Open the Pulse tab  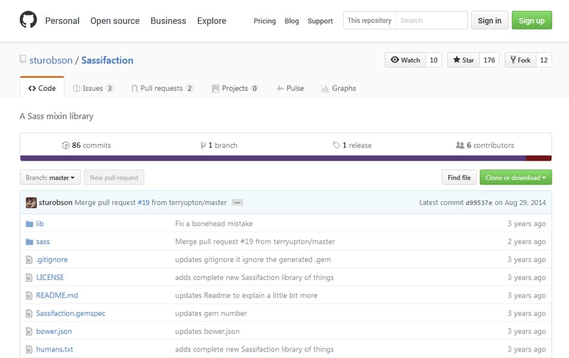(290, 88)
